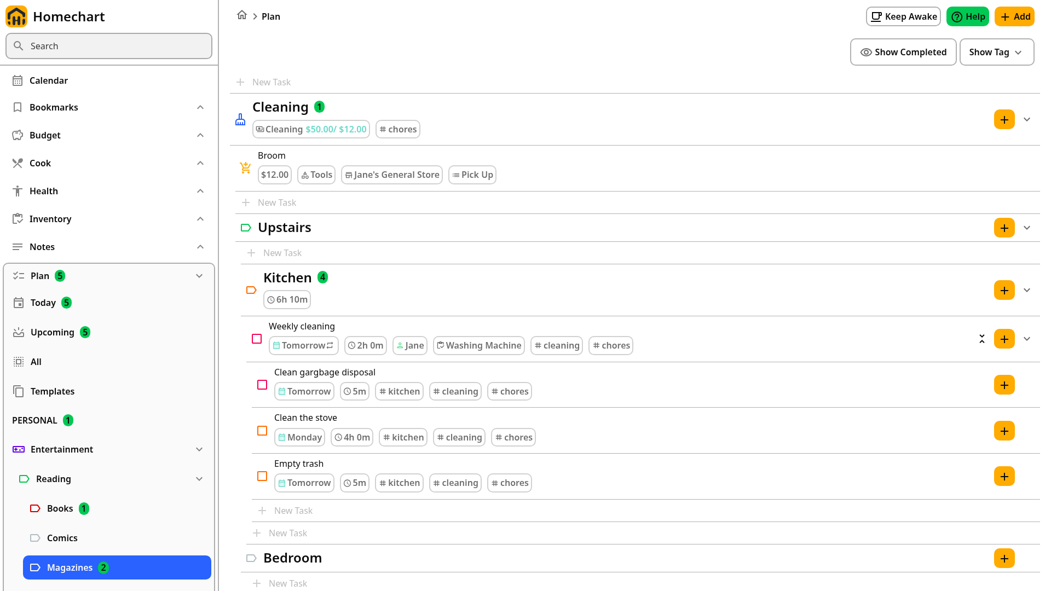Open the Show Tag dropdown
Viewport: 1051px width, 591px height.
(997, 52)
